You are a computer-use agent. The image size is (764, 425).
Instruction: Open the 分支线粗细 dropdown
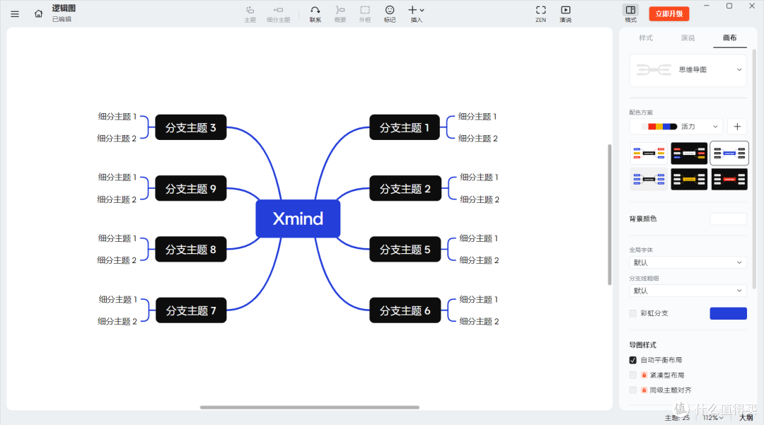(x=688, y=291)
